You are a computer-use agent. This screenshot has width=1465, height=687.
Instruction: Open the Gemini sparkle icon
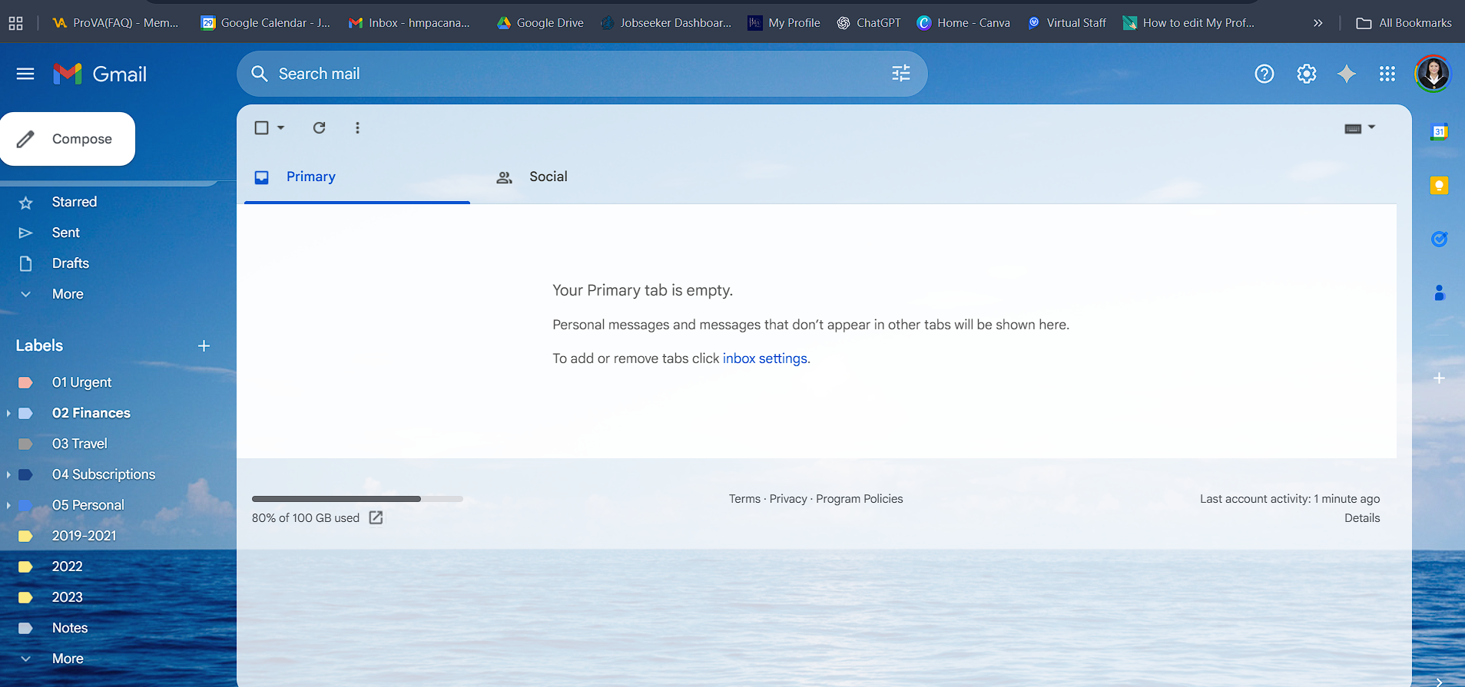click(x=1346, y=74)
